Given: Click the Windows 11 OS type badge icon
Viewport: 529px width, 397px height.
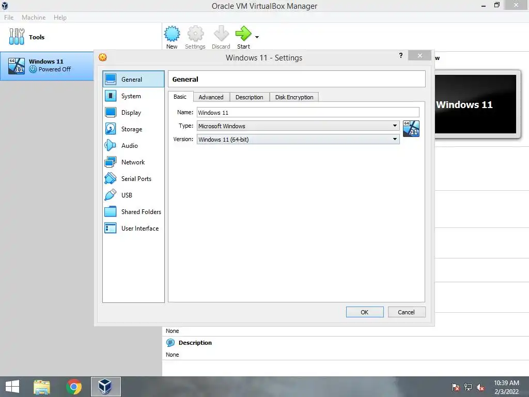Looking at the screenshot, I should [x=411, y=129].
